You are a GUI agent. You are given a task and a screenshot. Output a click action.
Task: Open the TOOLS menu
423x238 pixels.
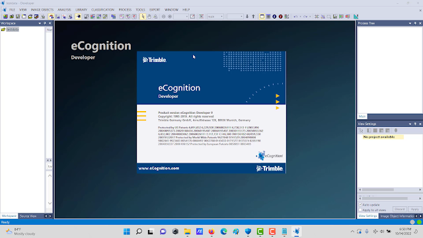[x=140, y=10]
